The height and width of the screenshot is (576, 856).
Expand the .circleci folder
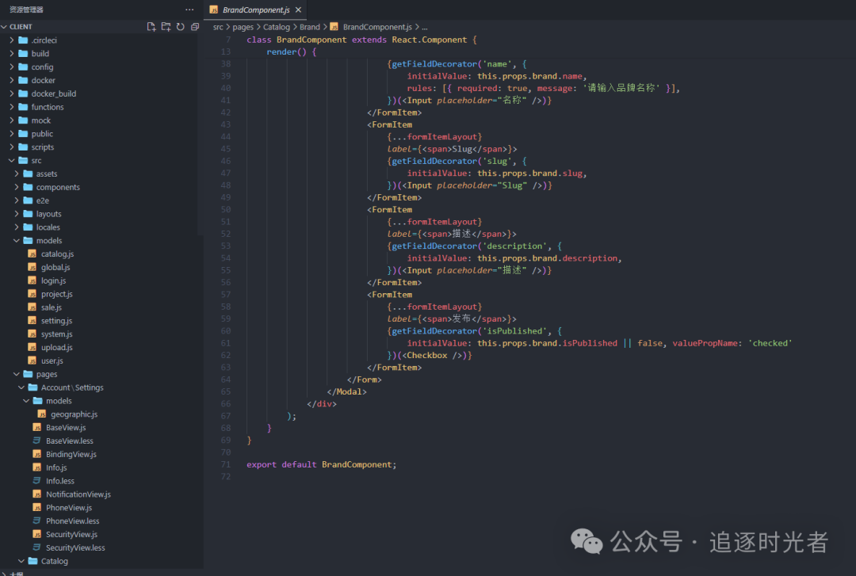[12, 40]
